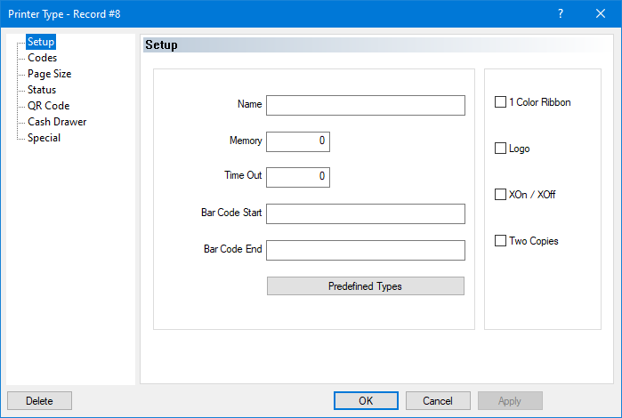Close the Printer Type dialog

coord(601,13)
